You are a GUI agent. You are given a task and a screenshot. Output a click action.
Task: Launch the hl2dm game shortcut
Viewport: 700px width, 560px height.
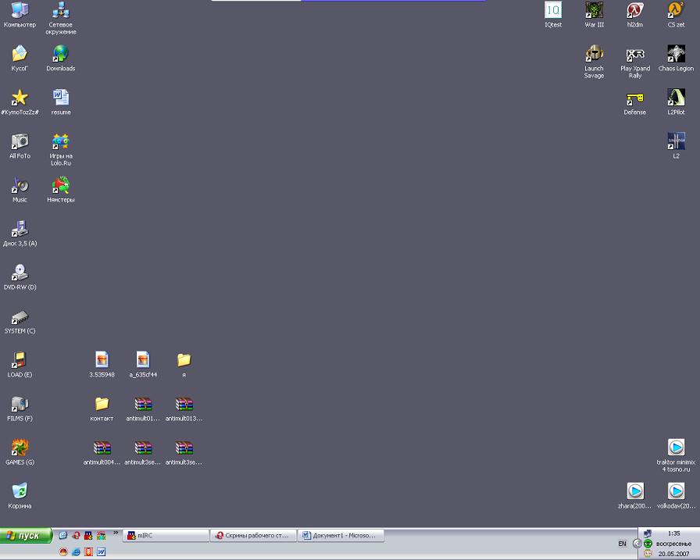point(635,14)
